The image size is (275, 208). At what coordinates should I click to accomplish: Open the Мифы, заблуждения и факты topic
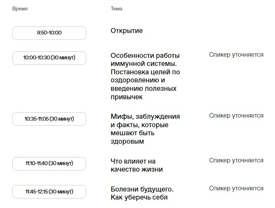(145, 129)
